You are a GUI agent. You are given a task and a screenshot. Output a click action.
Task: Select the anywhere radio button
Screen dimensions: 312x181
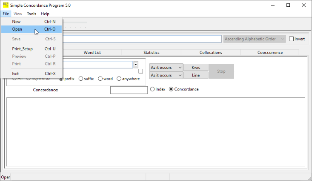point(119,79)
